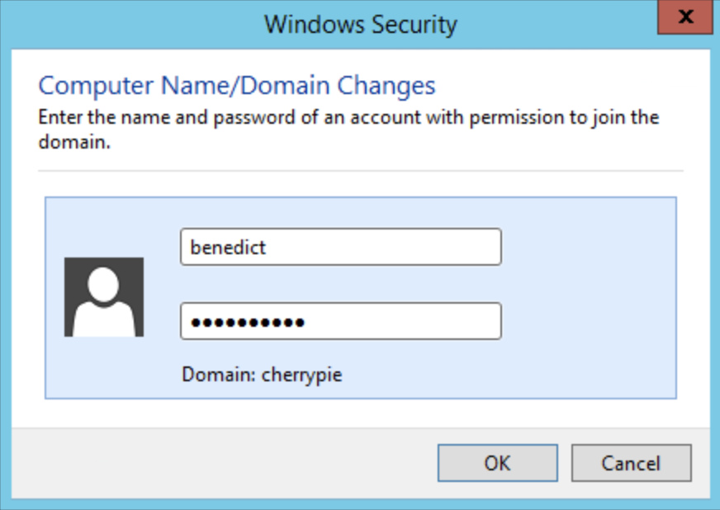
Task: Focus the username field containing benedict
Action: point(340,247)
